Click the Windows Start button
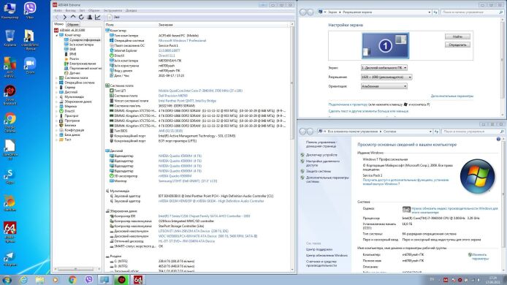 (x=7, y=279)
